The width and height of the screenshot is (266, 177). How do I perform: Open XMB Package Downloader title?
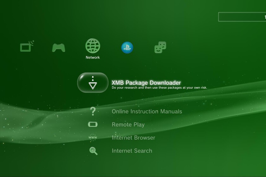tap(146, 83)
